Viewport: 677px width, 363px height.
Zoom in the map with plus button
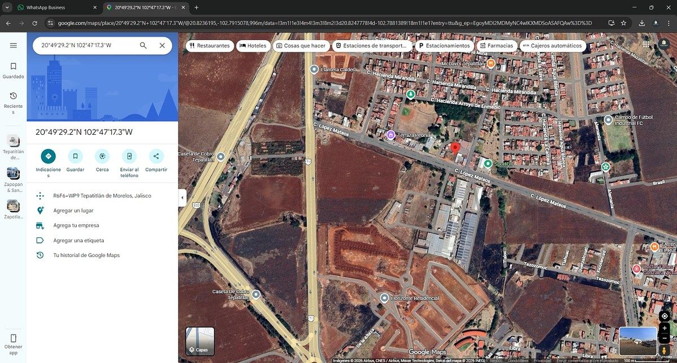tap(665, 329)
